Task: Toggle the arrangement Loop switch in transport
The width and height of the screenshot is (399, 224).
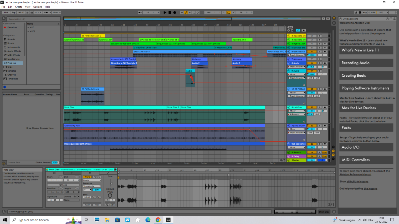Action: pos(229,12)
